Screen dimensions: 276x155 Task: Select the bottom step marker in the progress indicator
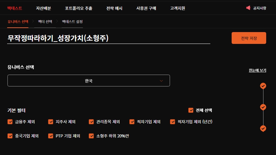coord(263,129)
